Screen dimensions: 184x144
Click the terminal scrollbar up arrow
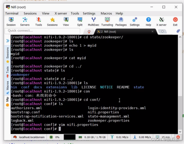(180, 37)
